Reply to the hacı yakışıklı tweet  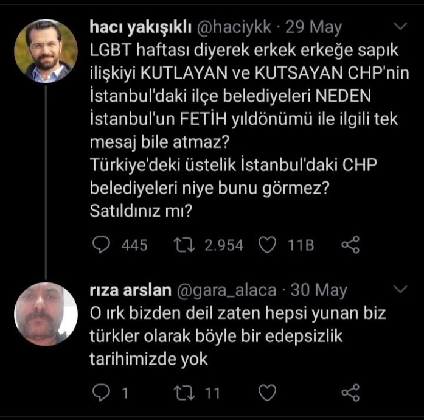coord(103,245)
